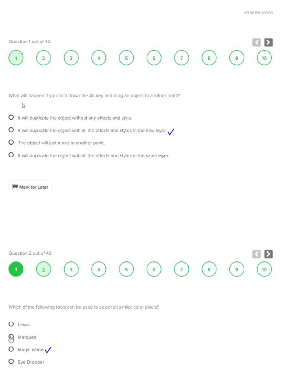Click the Mark for Later button

tap(30, 187)
